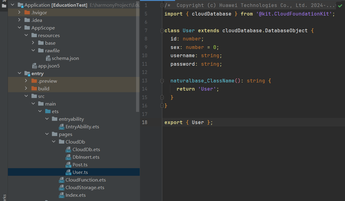The width and height of the screenshot is (345, 201).
Task: Click the 'username: string;' field declaration
Action: (196, 56)
